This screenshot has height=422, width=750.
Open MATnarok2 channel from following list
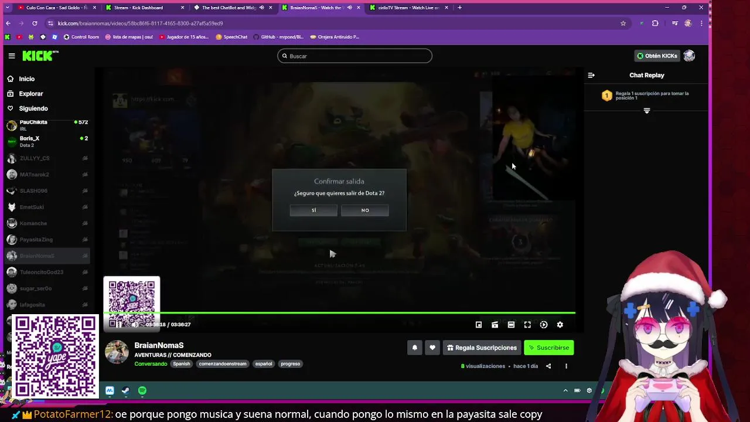tap(47, 175)
